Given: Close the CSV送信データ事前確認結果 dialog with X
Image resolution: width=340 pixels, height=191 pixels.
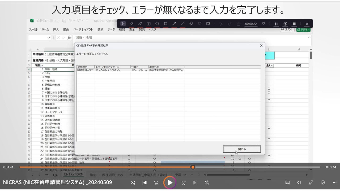Looking at the screenshot, I should coord(261,46).
